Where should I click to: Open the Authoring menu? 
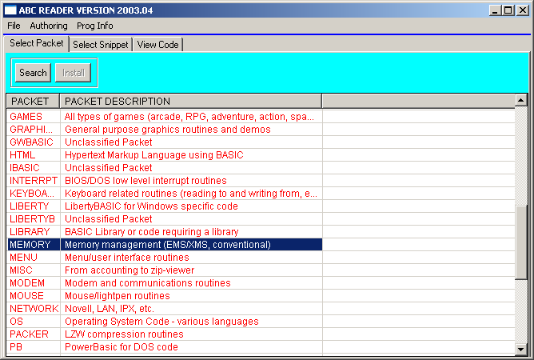pos(49,26)
